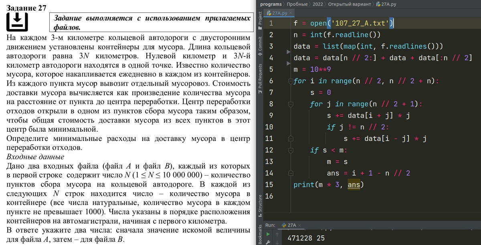Open run settings wrench icon

tap(269, 242)
